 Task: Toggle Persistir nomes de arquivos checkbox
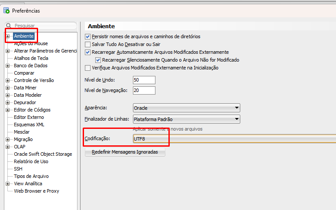(x=88, y=36)
